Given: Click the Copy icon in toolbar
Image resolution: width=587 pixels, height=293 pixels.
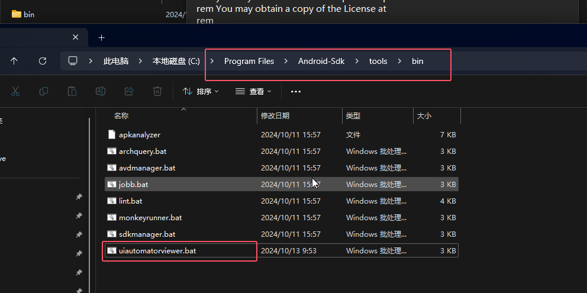Looking at the screenshot, I should pos(44,91).
